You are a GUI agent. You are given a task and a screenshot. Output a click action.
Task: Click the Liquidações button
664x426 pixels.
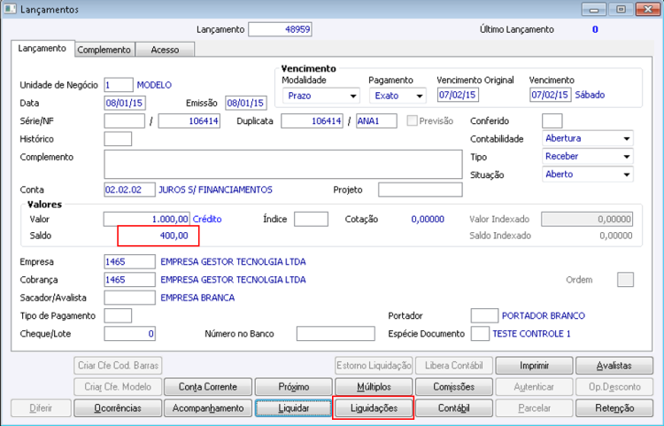(x=374, y=408)
